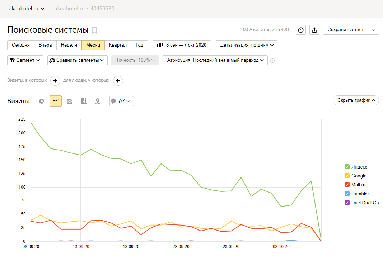Toggle the Яндекс series checkbox
Screen dimensions: 383x256
click(x=347, y=167)
